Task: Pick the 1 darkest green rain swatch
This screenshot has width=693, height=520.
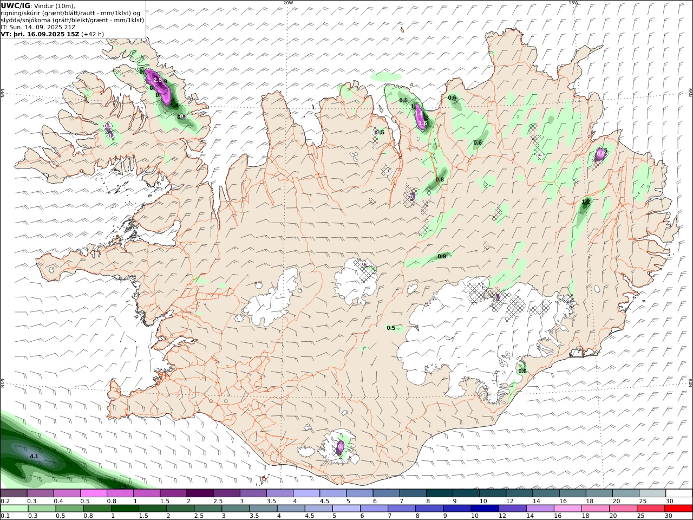Action: coord(125,509)
